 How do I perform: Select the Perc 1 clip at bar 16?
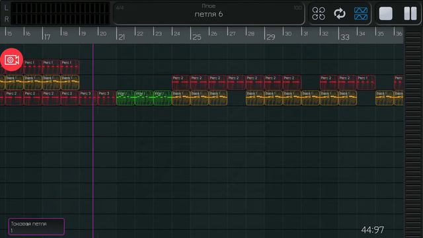tap(32, 67)
